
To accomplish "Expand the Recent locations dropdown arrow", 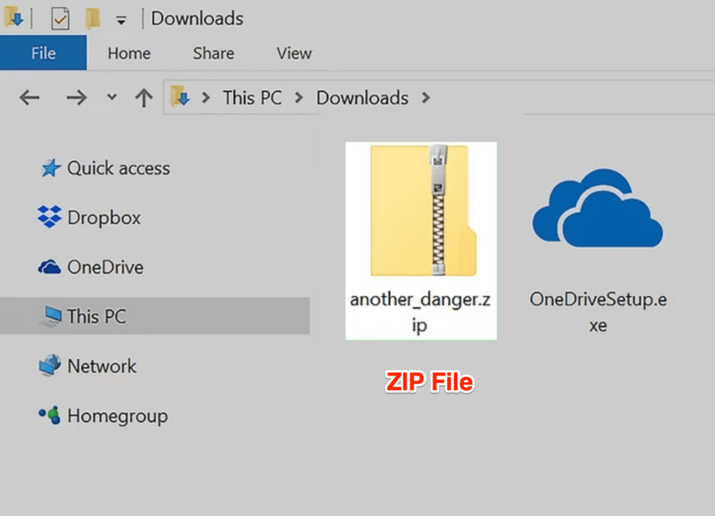I will 112,98.
